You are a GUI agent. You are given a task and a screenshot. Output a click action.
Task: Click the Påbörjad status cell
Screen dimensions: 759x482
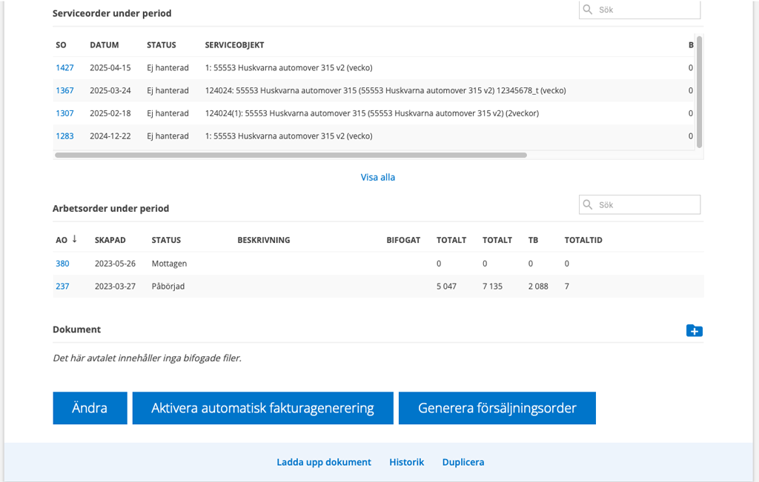click(168, 287)
